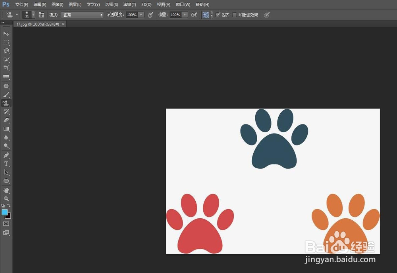Click the Ps logo in the corner

pyautogui.click(x=6, y=4)
